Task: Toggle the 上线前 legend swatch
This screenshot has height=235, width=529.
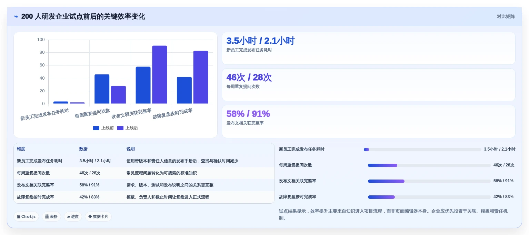Action: click(96, 128)
